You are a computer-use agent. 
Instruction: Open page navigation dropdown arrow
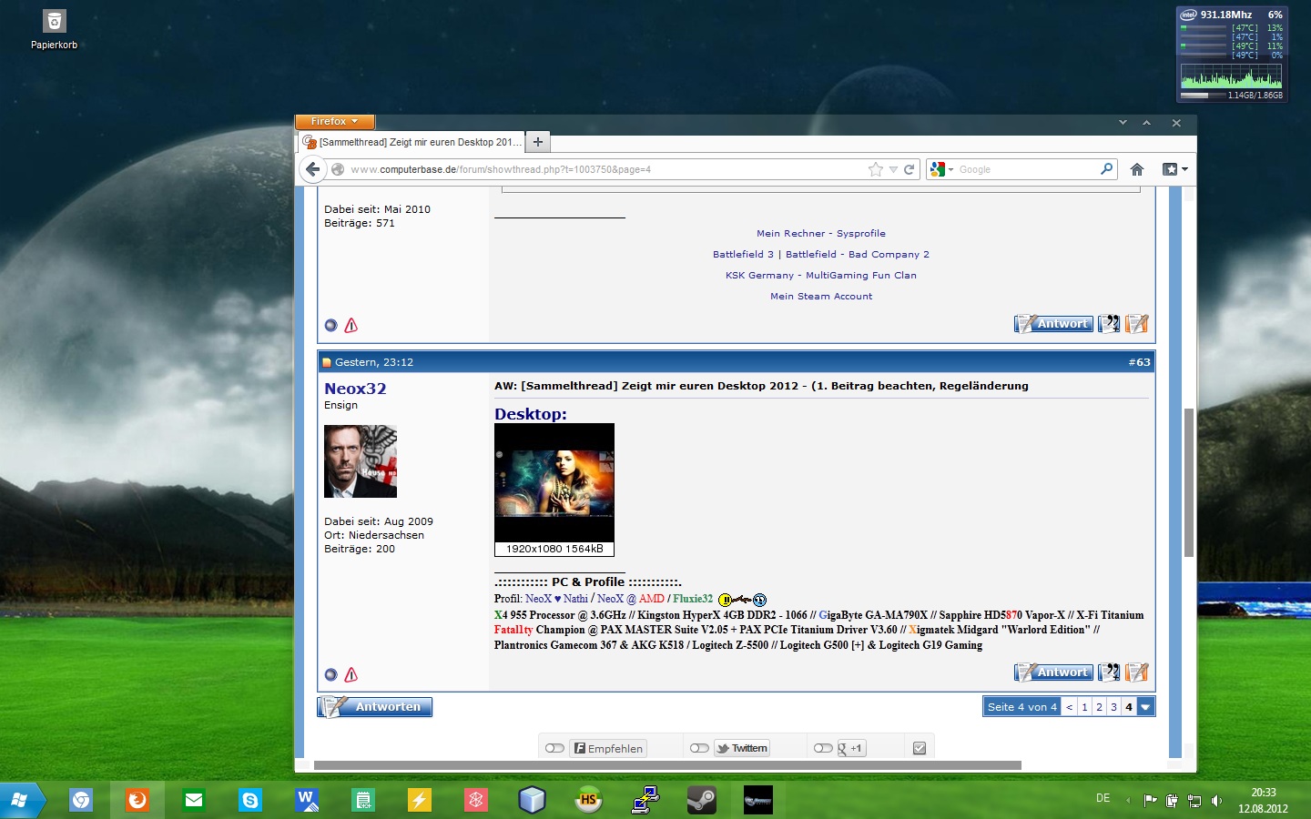(x=1145, y=707)
